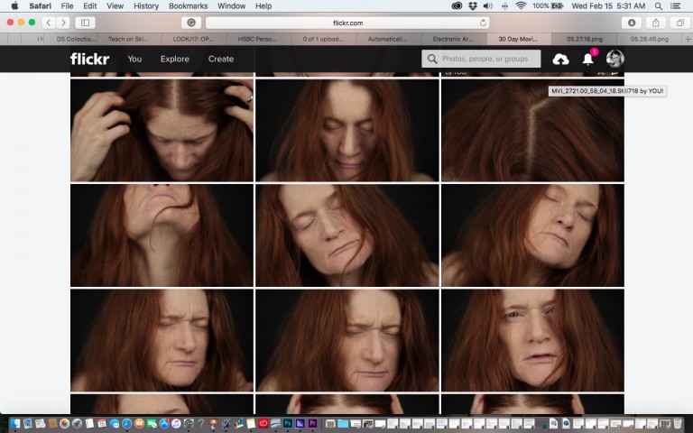The width and height of the screenshot is (693, 433).
Task: Open Dropbox menu bar icon
Action: point(473,6)
